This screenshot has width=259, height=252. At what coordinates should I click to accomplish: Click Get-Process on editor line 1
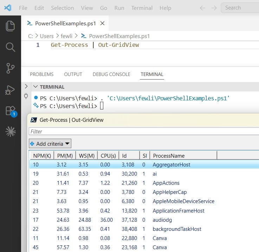(69, 45)
